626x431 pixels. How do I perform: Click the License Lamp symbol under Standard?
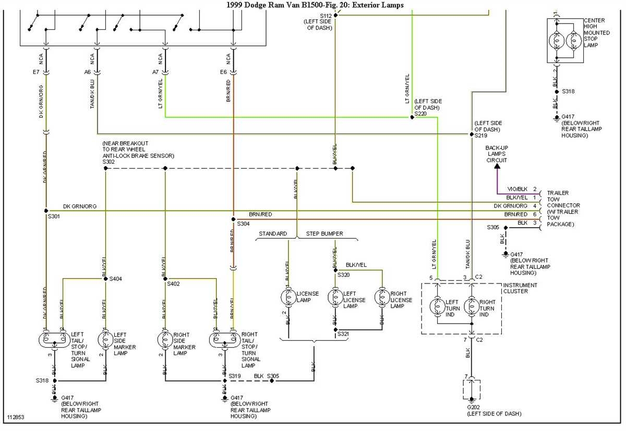[288, 297]
